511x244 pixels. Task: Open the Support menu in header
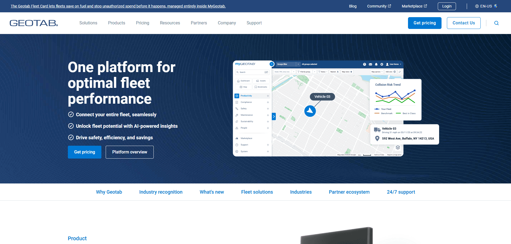[x=254, y=23]
